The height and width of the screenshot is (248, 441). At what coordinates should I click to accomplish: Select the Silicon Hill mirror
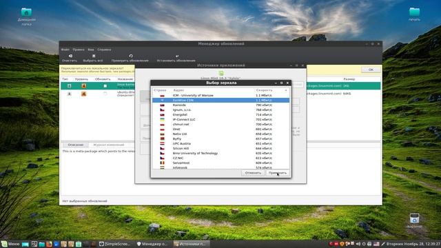point(220,149)
